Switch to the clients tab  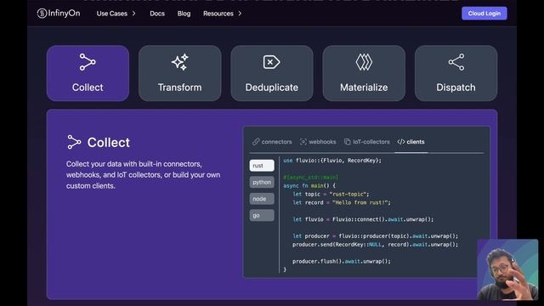click(411, 142)
